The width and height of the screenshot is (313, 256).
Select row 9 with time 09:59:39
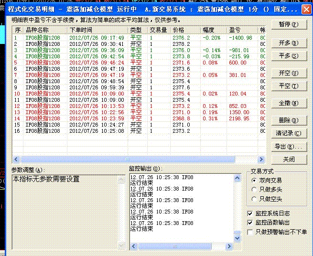(139, 87)
